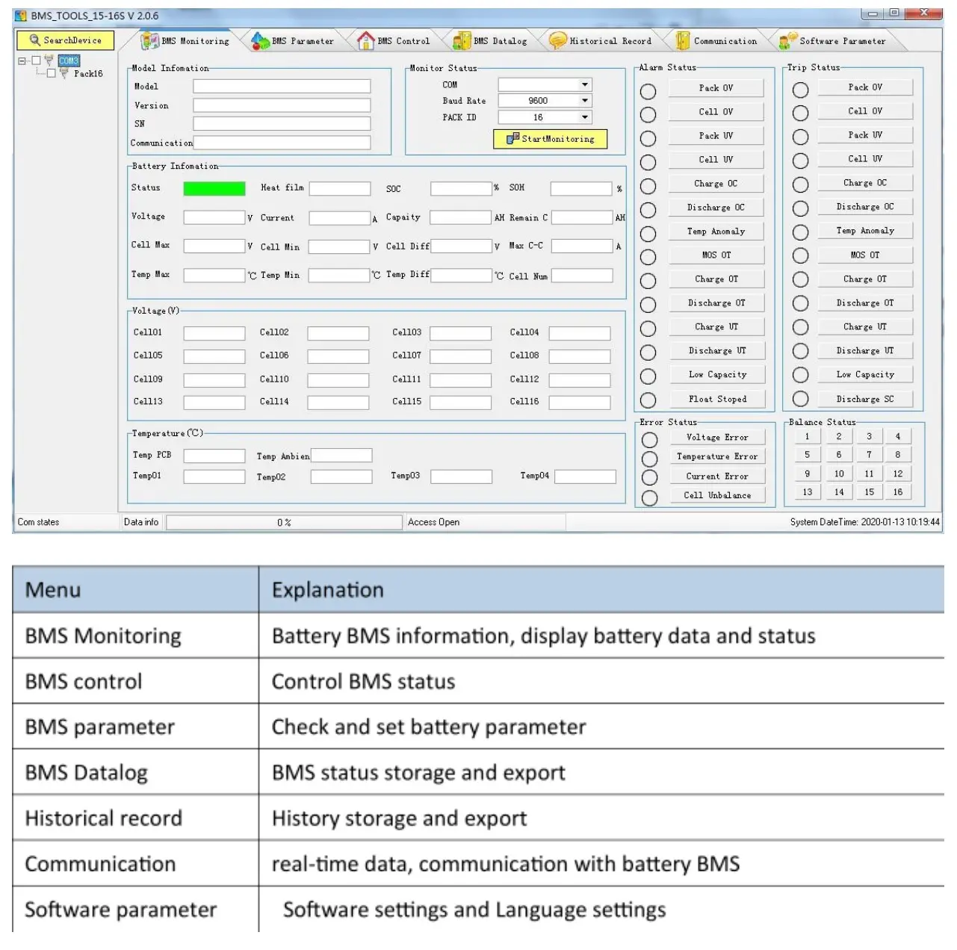Click the BMS Control house icon
This screenshot has height=950, width=957.
[x=365, y=41]
